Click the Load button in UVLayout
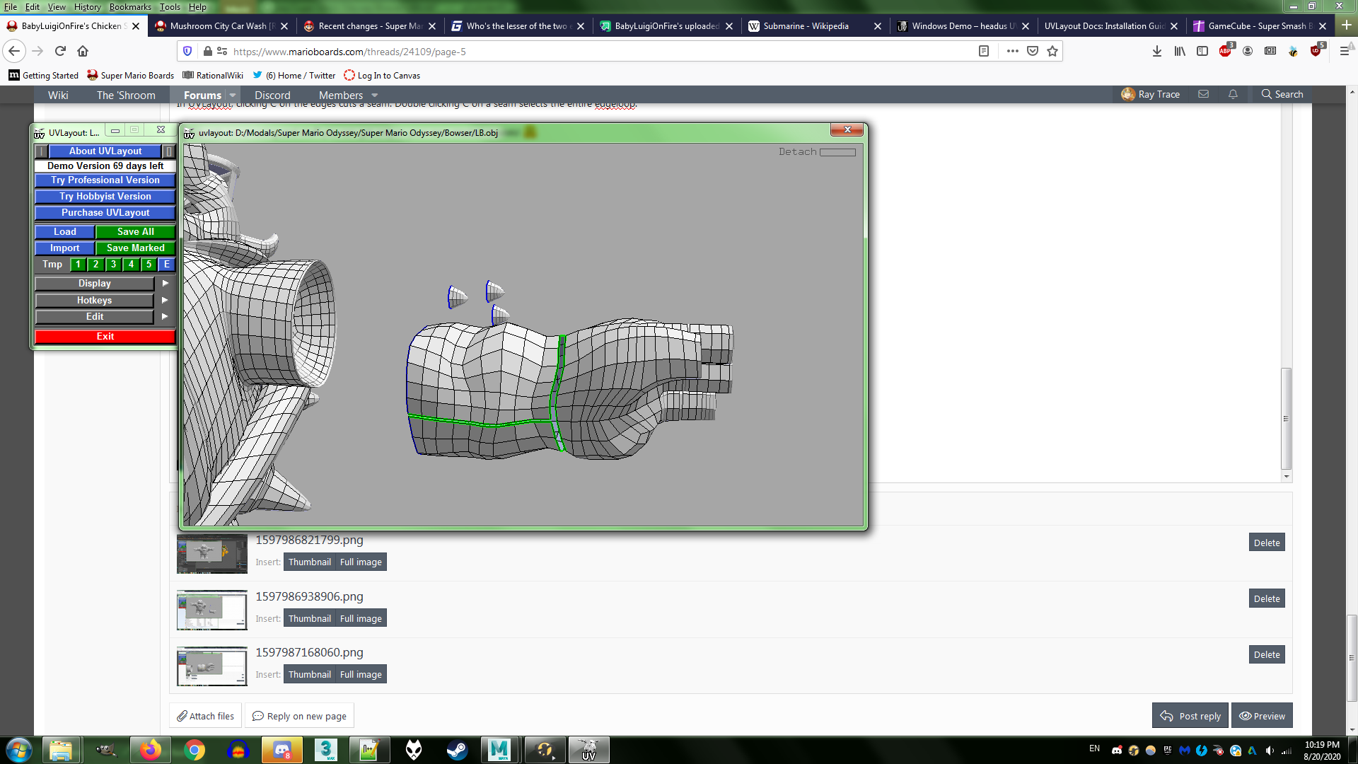 coord(64,232)
